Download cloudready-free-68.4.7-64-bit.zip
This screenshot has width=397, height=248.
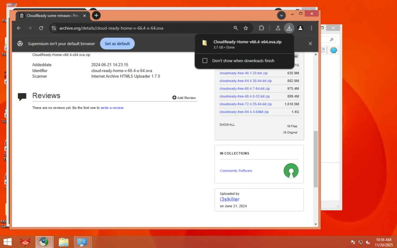coord(245,89)
